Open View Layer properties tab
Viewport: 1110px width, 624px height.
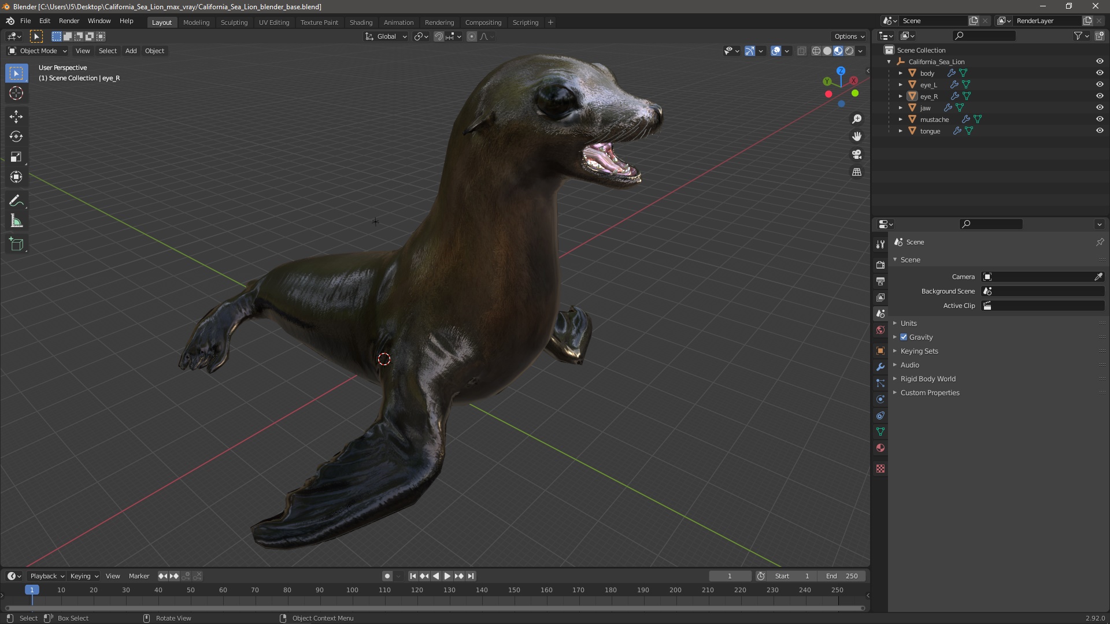tap(880, 297)
